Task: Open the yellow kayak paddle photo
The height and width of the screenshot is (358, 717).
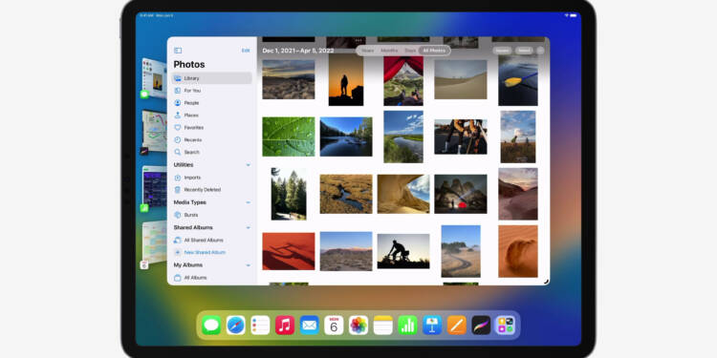Action: pyautogui.click(x=518, y=80)
